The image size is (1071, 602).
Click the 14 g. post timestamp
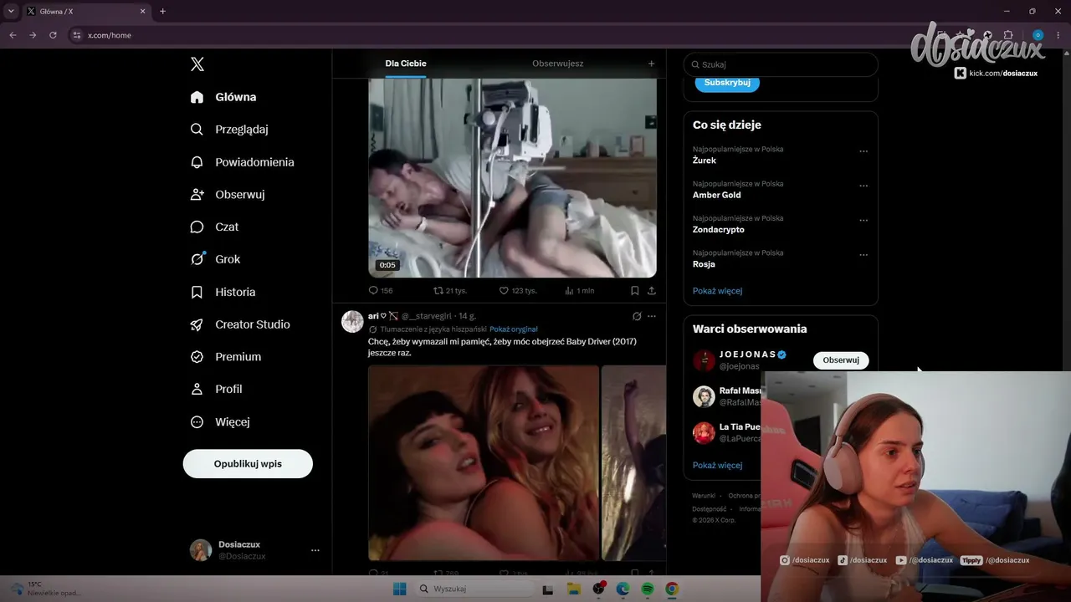click(468, 316)
